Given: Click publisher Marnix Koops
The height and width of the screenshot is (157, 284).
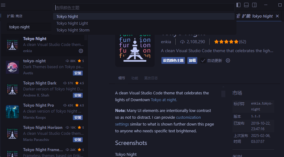Looking at the screenshot, I should (x=34, y=118).
